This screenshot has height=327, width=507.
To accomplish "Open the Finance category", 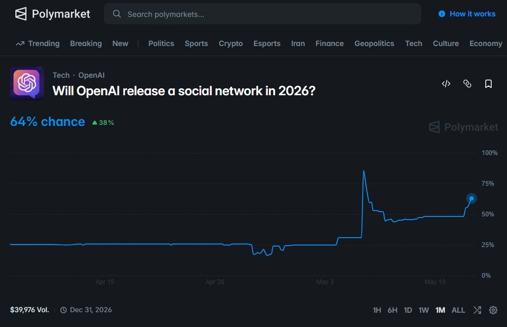I will [330, 43].
